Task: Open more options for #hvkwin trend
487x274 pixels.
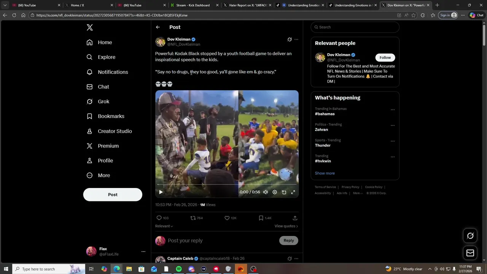Action: [x=393, y=157]
